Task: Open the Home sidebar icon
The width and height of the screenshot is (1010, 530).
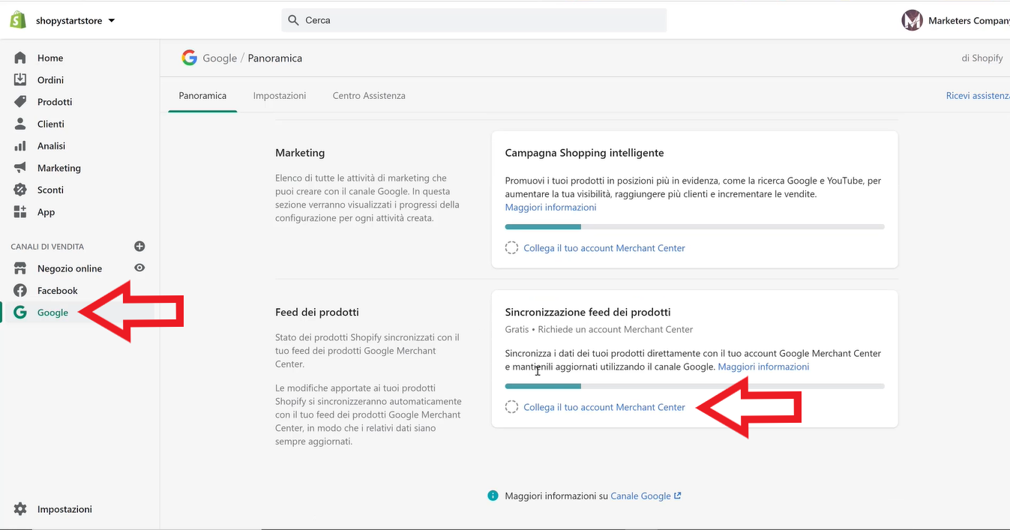Action: (20, 58)
